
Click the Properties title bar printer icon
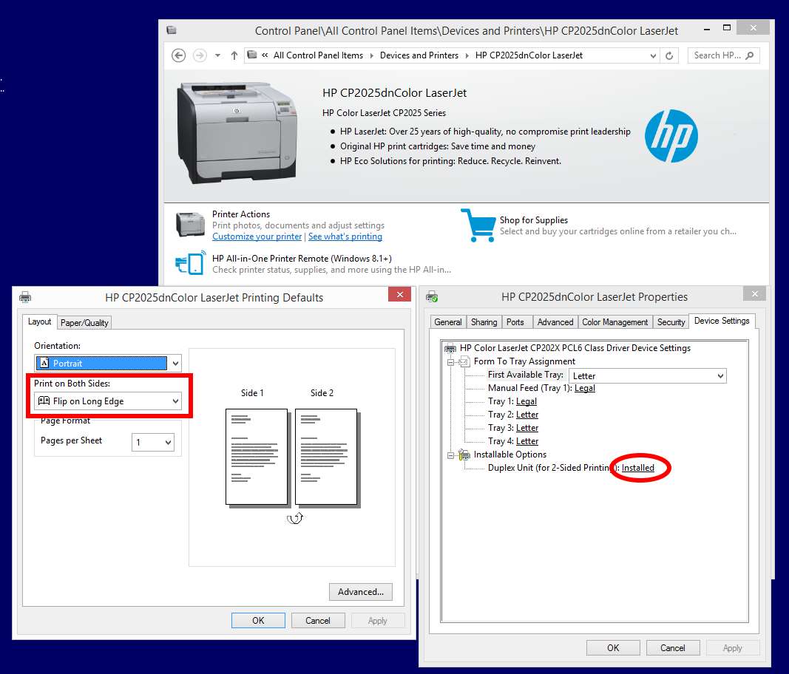tap(432, 297)
